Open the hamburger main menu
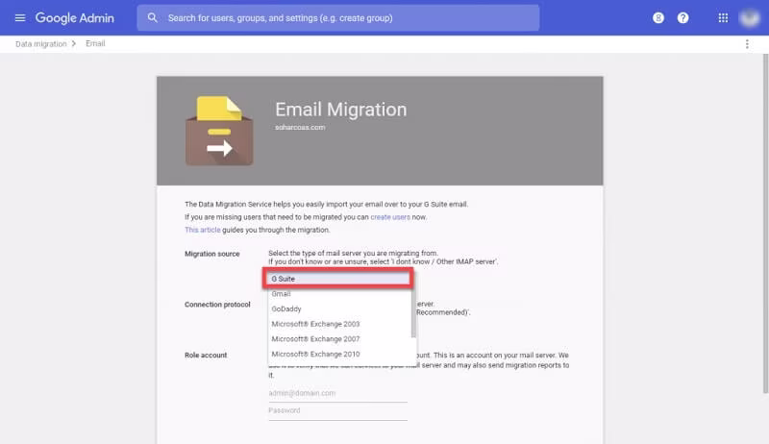The width and height of the screenshot is (769, 444). coord(20,18)
